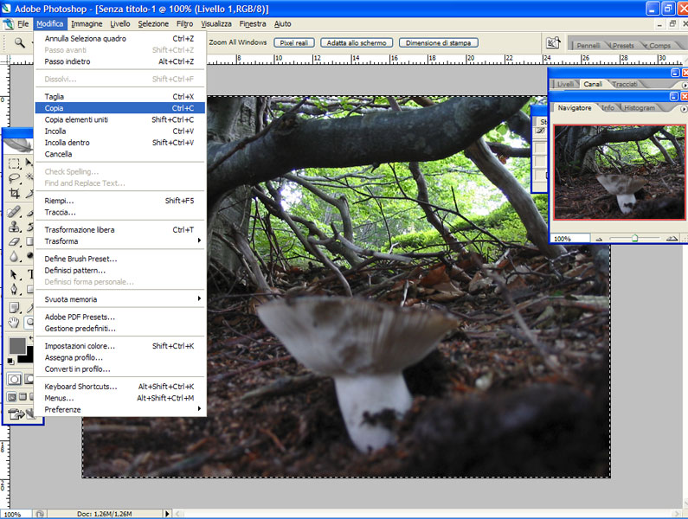Viewport: 688px width, 519px height.
Task: Select the rectangular Marquee tool
Action: 14,163
